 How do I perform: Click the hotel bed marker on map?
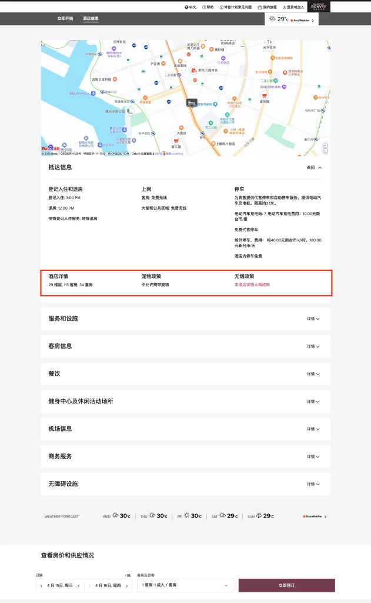pos(192,102)
